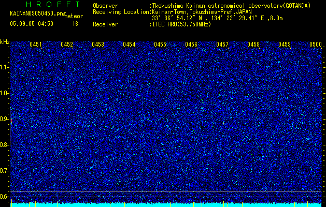This screenshot has width=326, height=207.
Task: Click the 0.7 frequency axis label
Action: (x=5, y=171)
